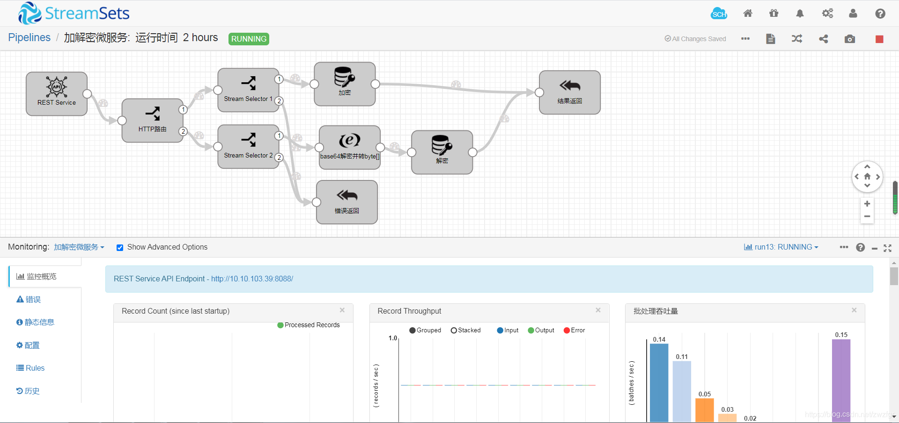Open the 历史 tab
The width and height of the screenshot is (899, 423).
tap(28, 391)
